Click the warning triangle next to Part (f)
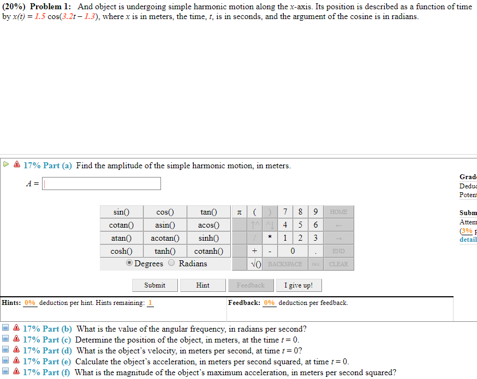 (16, 372)
